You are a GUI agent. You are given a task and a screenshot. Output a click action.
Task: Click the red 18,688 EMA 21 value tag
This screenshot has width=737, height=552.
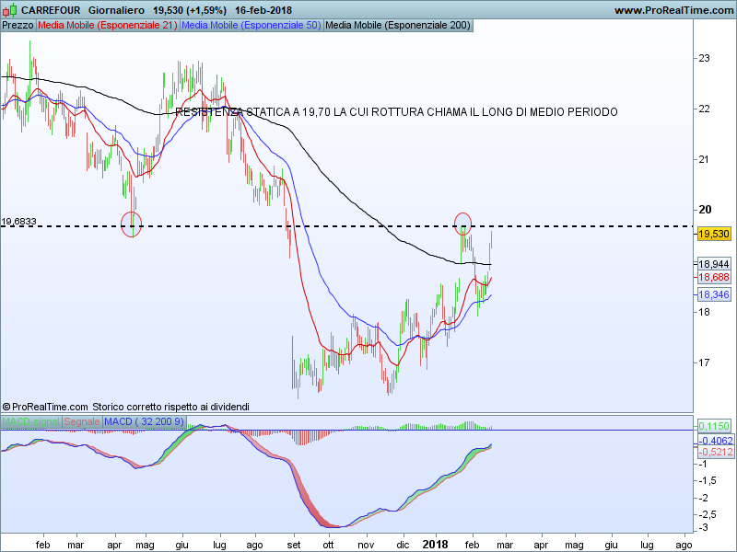(714, 277)
